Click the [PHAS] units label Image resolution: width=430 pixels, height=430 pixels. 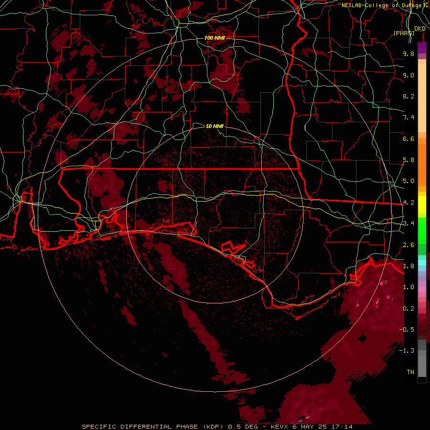(404, 33)
